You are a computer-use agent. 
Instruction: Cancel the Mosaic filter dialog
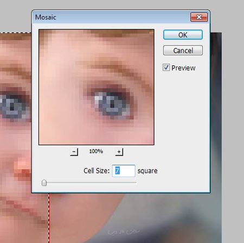(x=183, y=51)
